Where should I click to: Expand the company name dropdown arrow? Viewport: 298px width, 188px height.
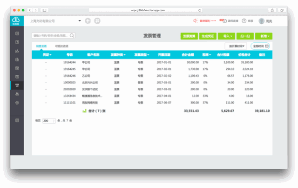pos(80,21)
